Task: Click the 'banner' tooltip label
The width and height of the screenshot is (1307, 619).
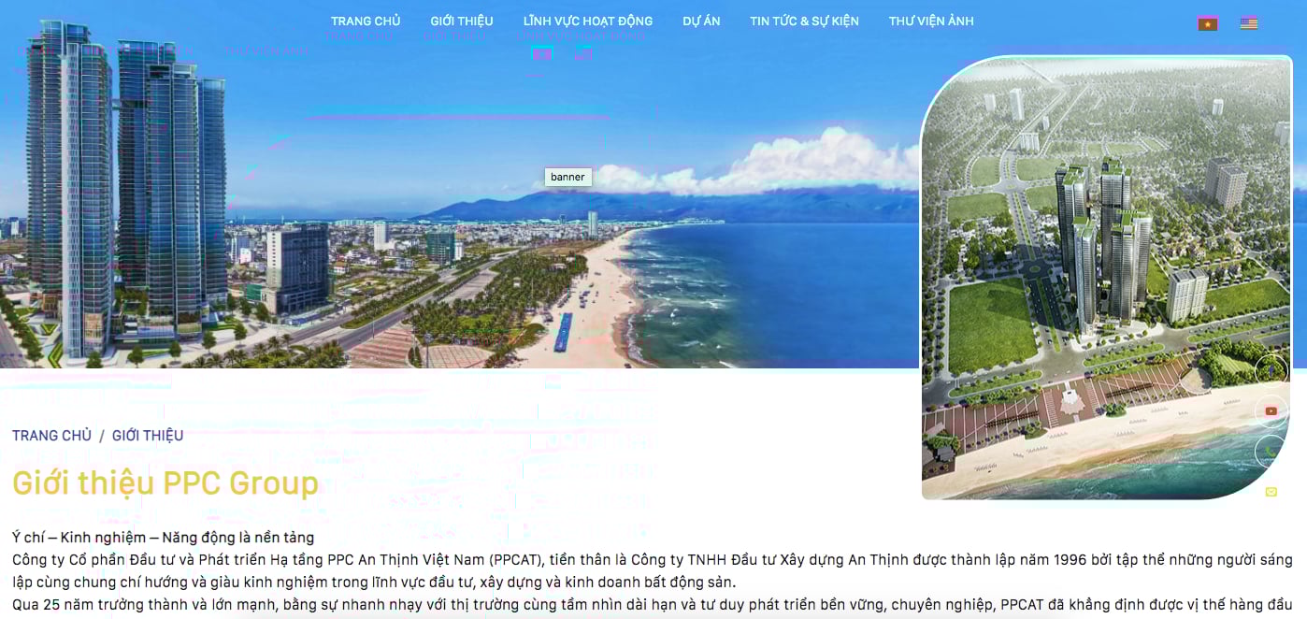Action: (x=567, y=177)
